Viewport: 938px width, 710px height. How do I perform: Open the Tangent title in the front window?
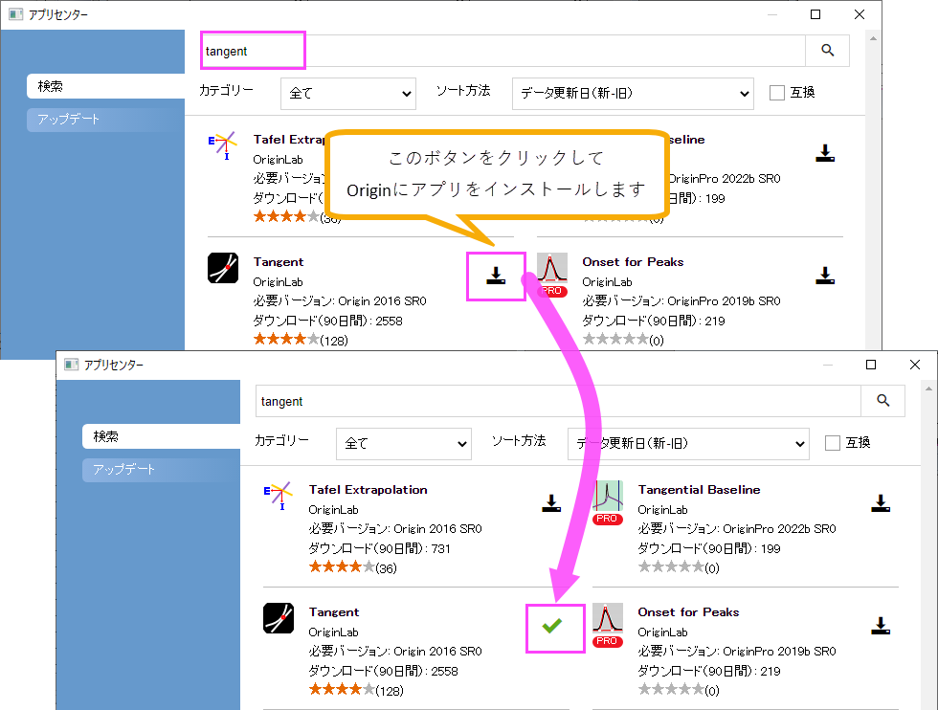(334, 612)
